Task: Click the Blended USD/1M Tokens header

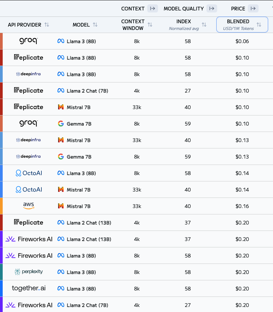Action: click(x=238, y=25)
